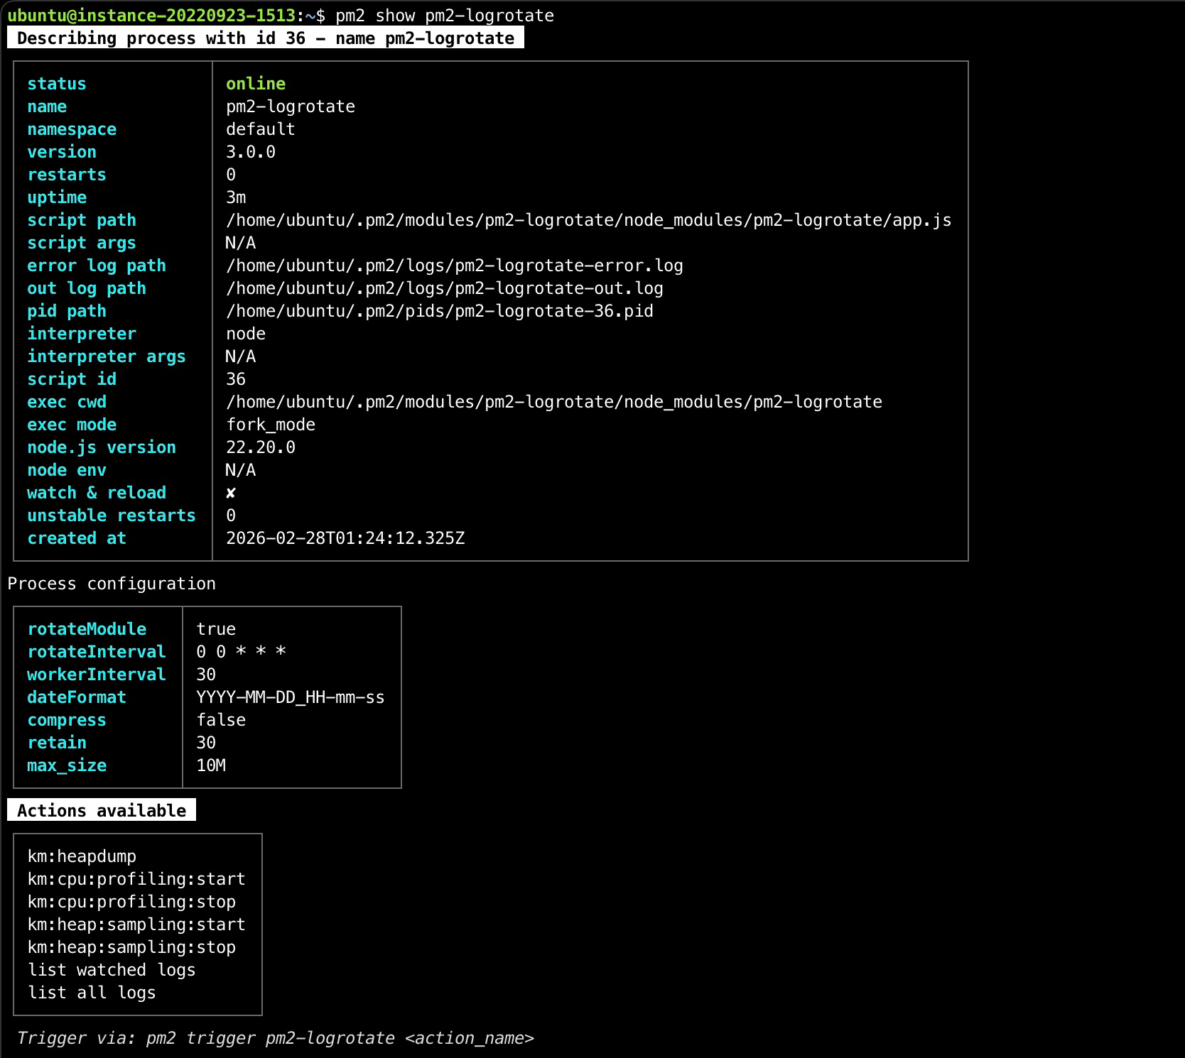Image resolution: width=1185 pixels, height=1058 pixels.
Task: Click the rotateInterval cron expression
Action: coord(241,652)
